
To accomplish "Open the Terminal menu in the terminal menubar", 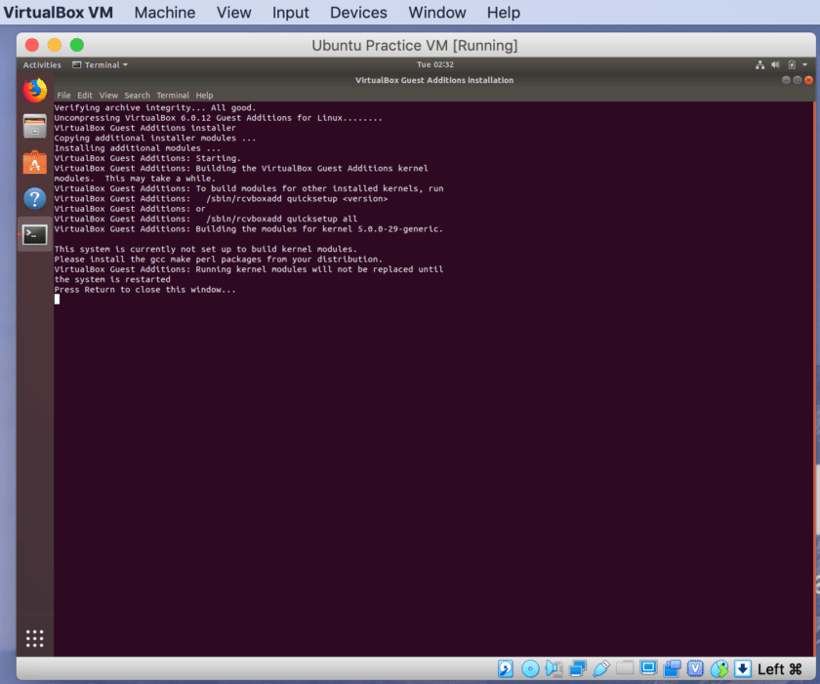I will click(173, 95).
